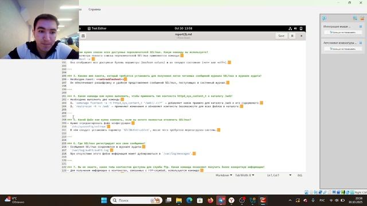Screen dimensions: 367x206
Task: Click the setroubleshoot package name text
Action: [x=110, y=79]
